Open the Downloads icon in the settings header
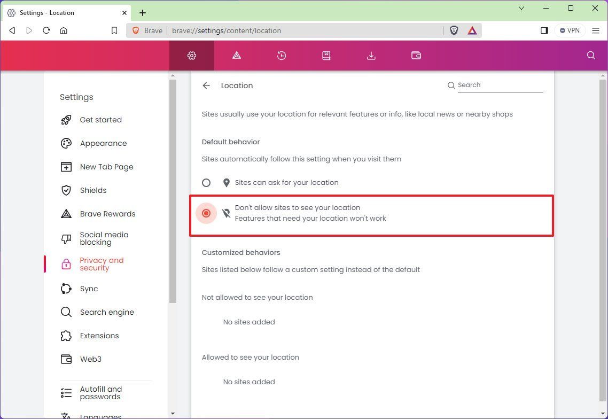The height and width of the screenshot is (419, 608). (371, 55)
